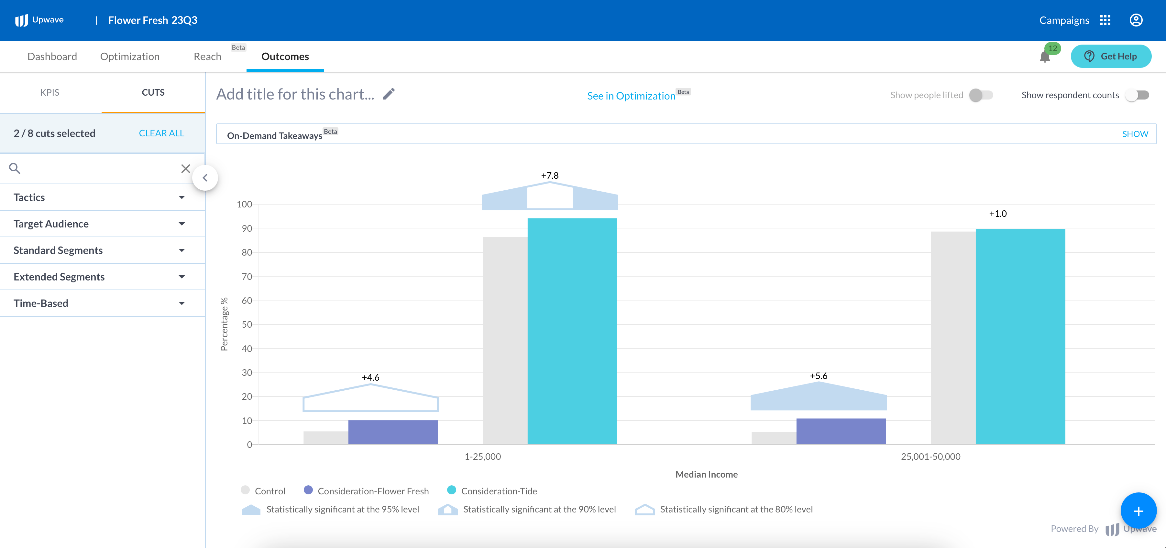The height and width of the screenshot is (548, 1166).
Task: Open See in Optimization link
Action: tap(631, 96)
